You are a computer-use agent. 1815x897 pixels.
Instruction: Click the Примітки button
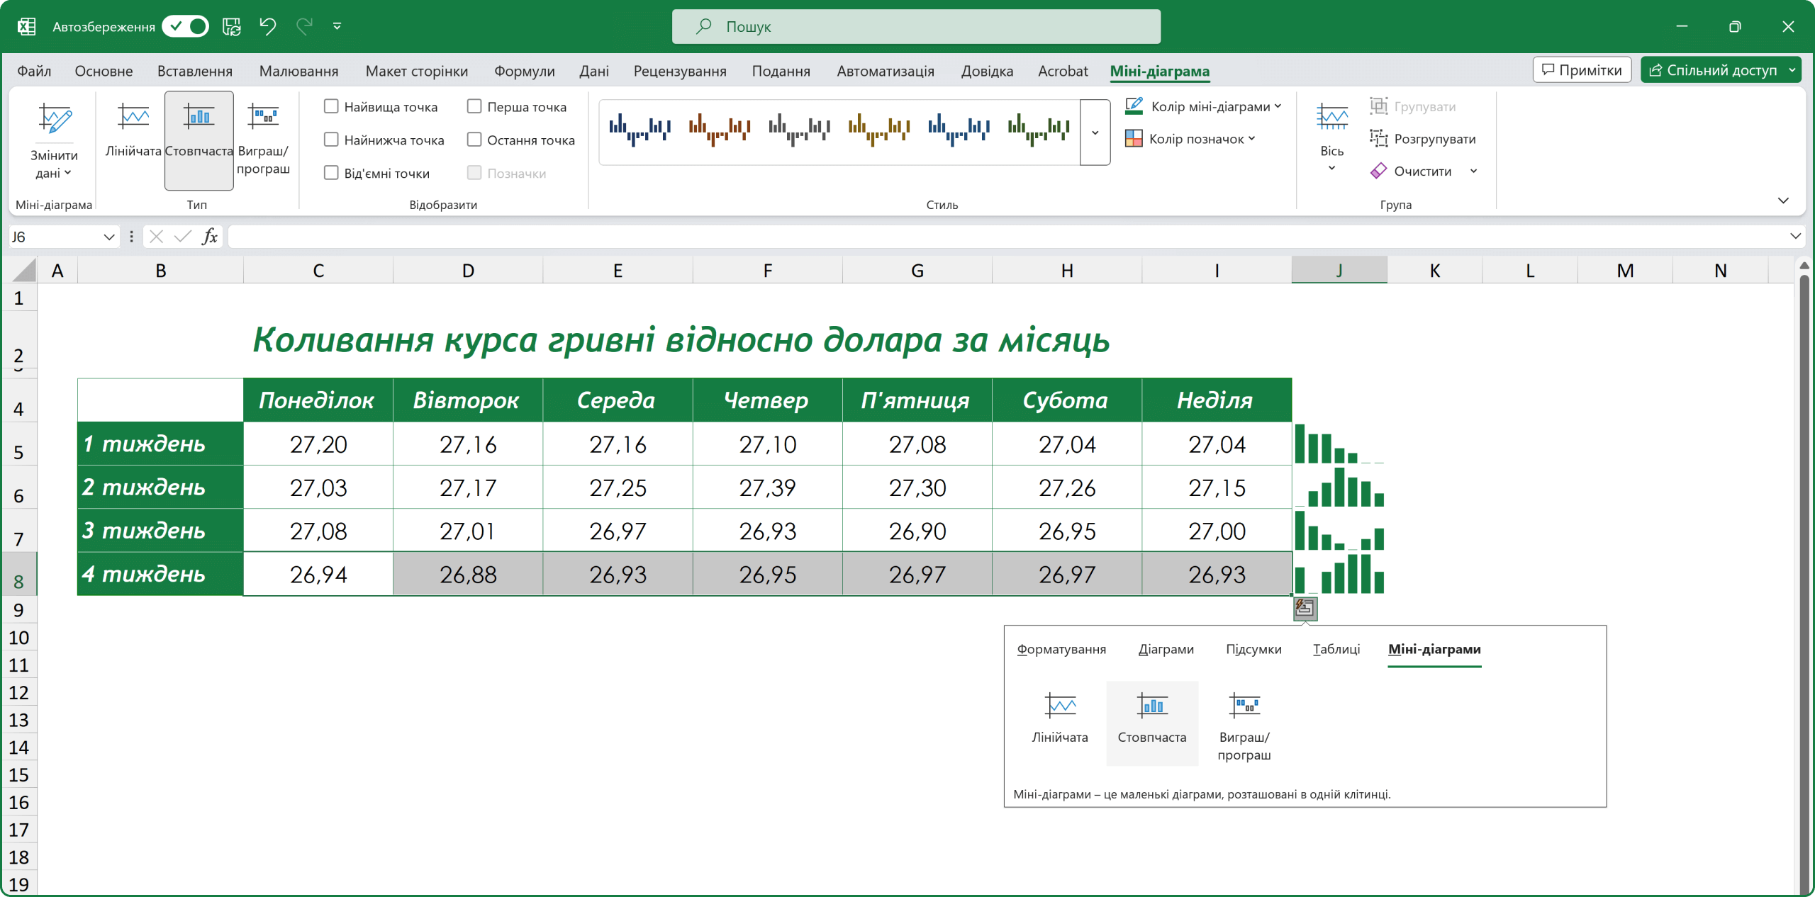click(1582, 70)
